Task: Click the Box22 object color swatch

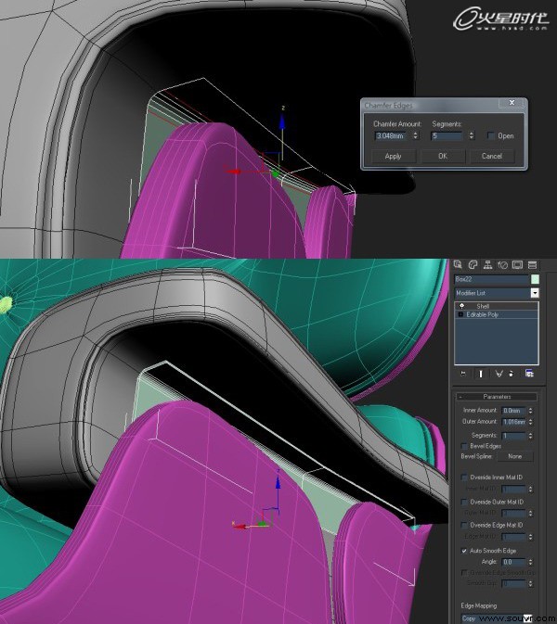Action: [x=535, y=279]
